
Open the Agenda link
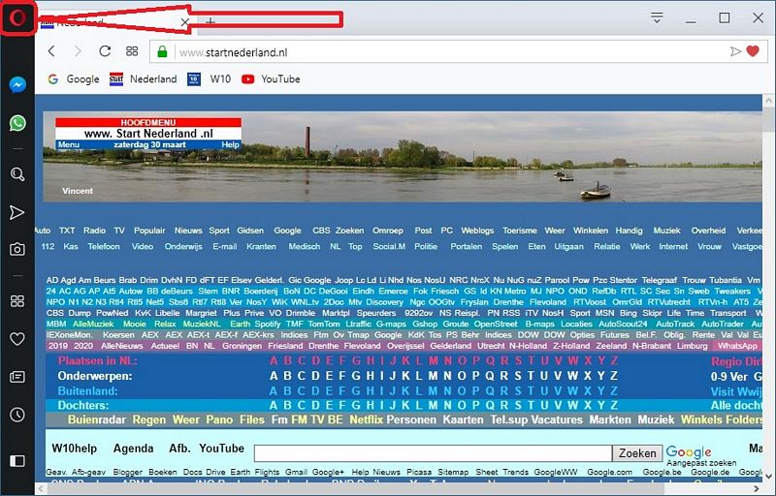click(x=133, y=449)
